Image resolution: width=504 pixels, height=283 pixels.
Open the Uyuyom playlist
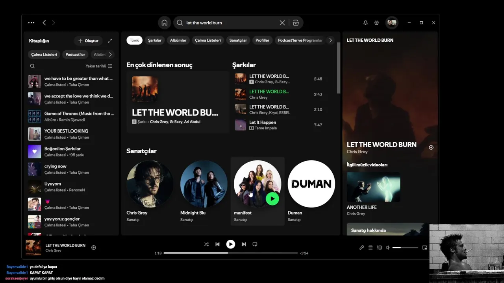coord(71,187)
